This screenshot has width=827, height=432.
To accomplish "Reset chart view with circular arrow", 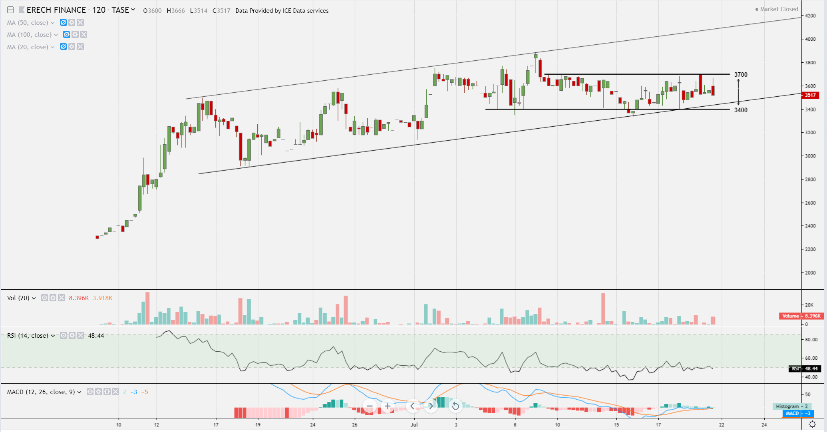I will (455, 406).
